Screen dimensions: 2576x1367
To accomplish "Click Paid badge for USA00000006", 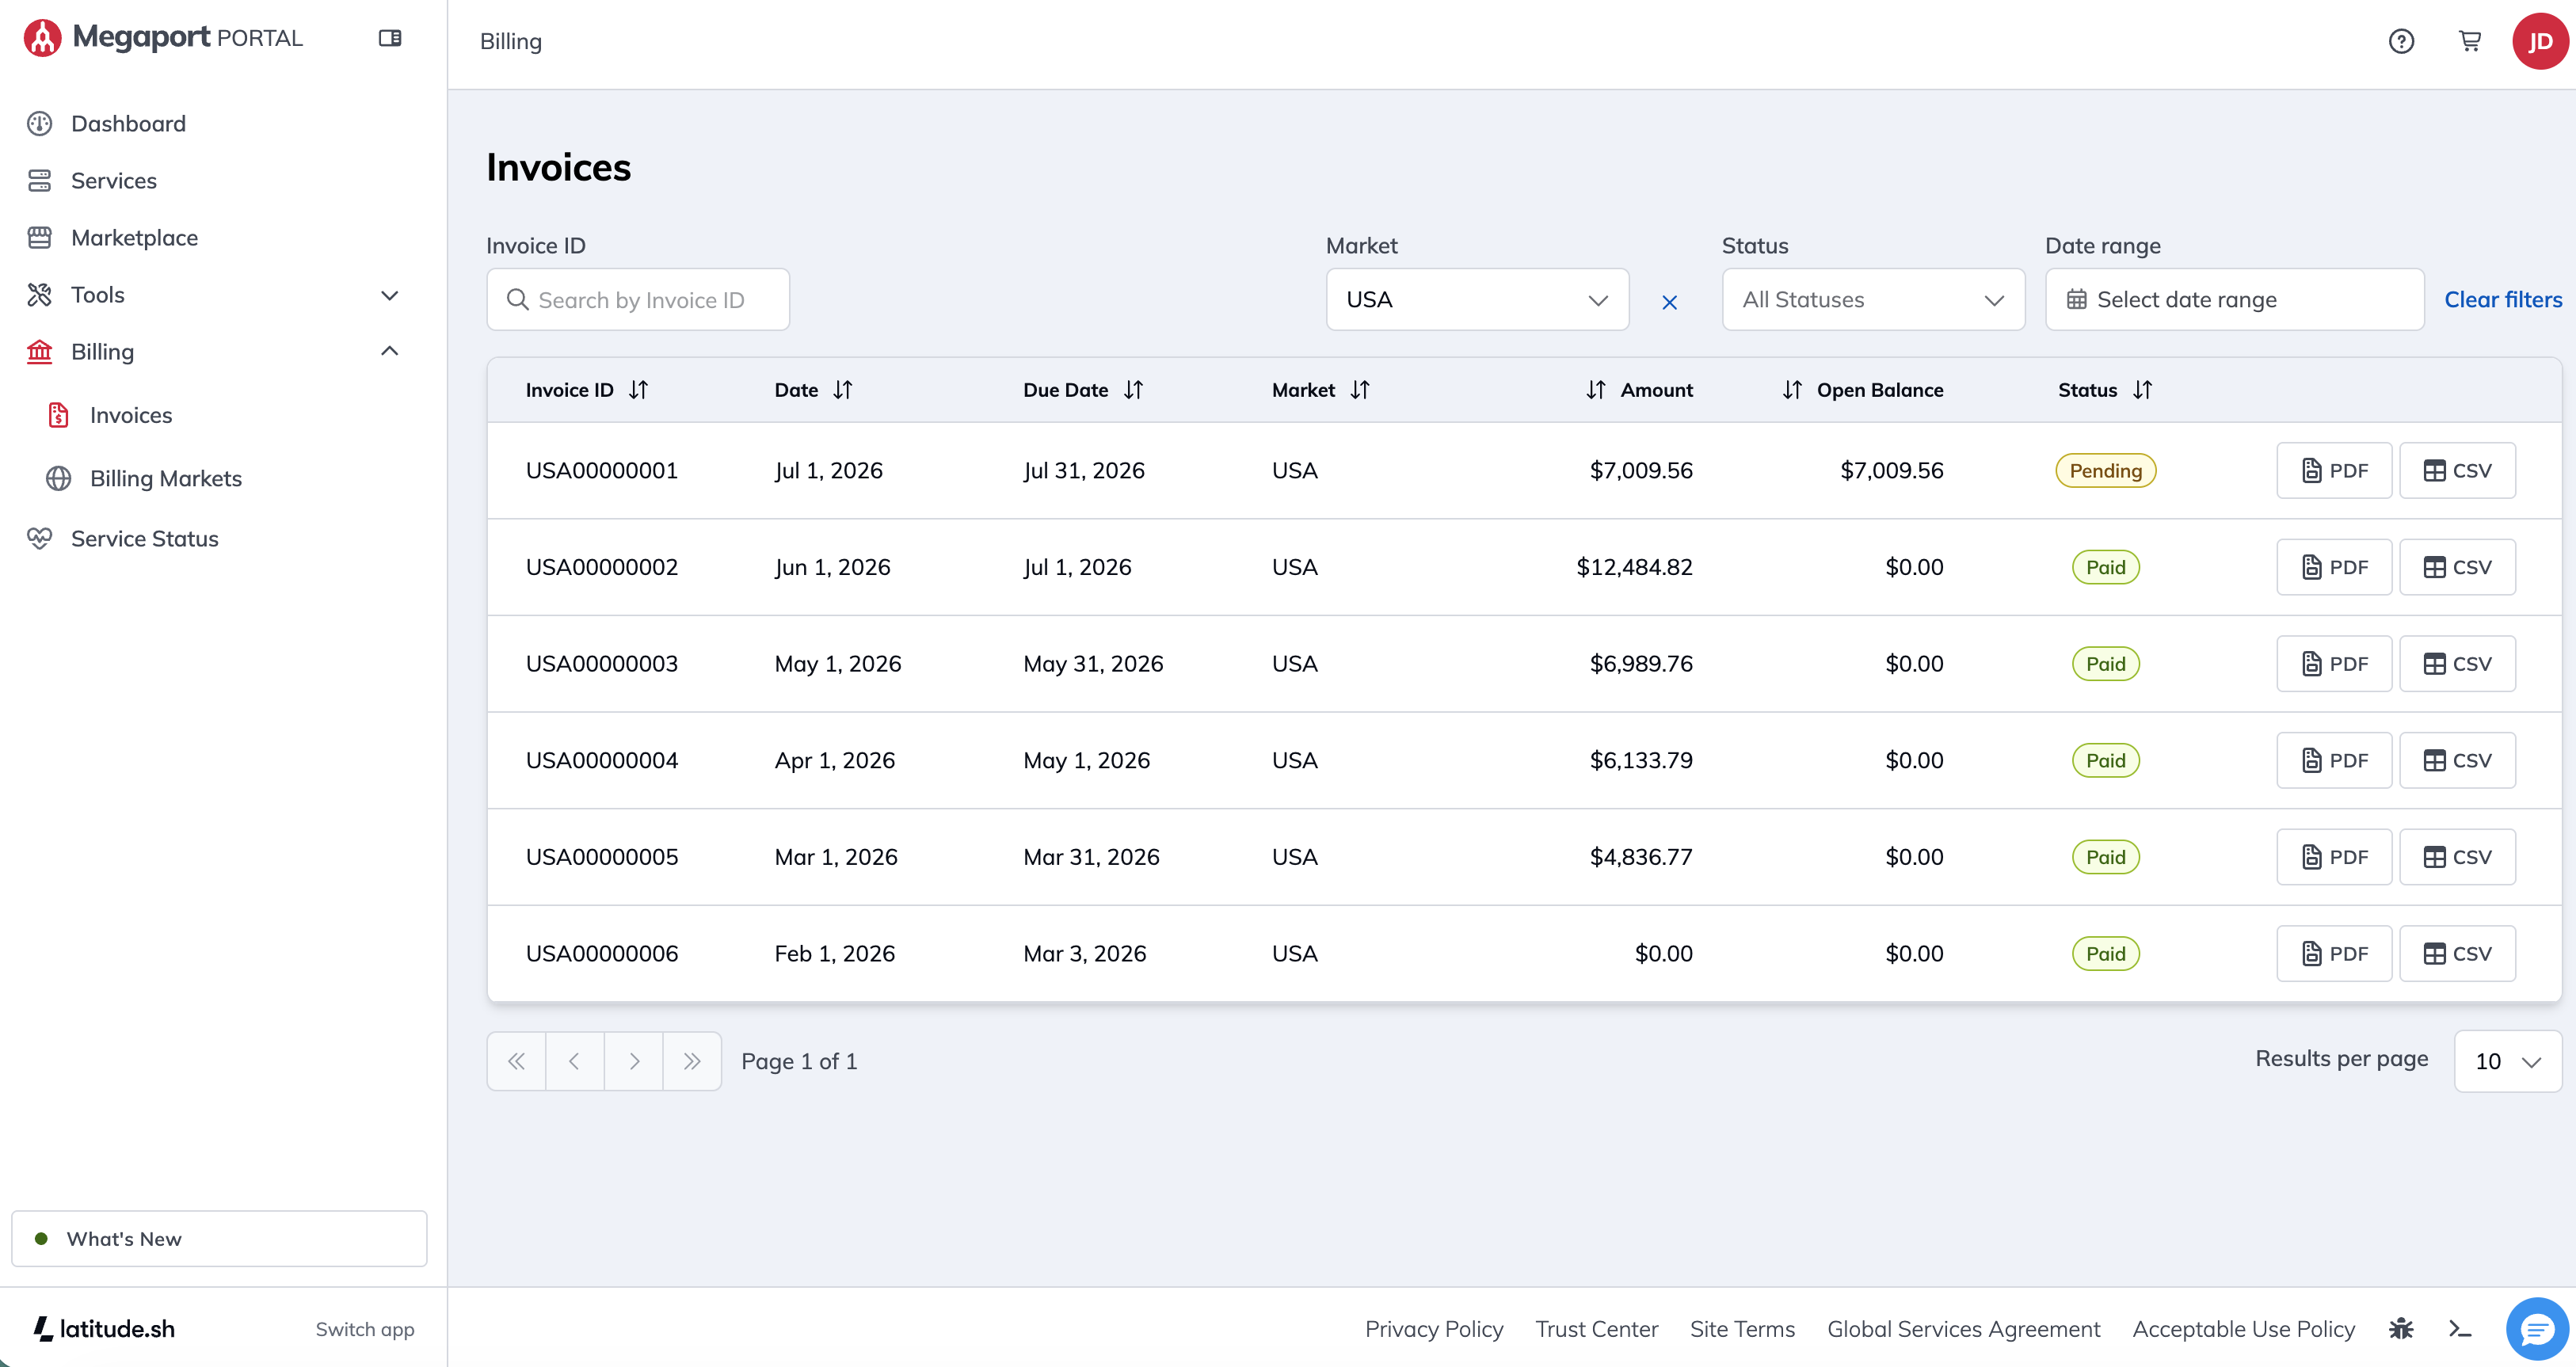I will (x=2106, y=954).
